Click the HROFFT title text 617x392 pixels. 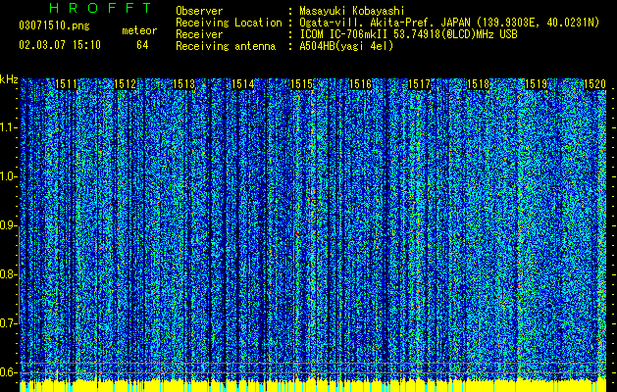click(101, 8)
